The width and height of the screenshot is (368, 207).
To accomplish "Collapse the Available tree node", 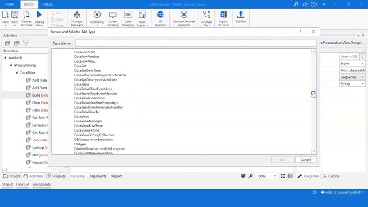I will tap(5, 57).
